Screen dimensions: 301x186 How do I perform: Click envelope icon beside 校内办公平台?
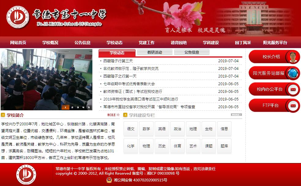click(x=293, y=89)
